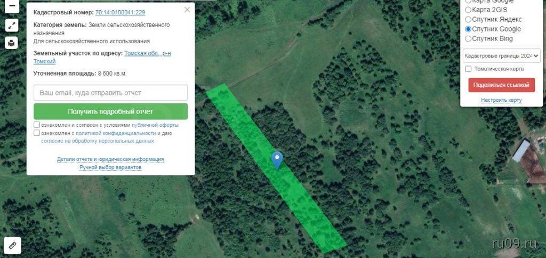Enable the Тематическая карта checkbox
Image resolution: width=546 pixels, height=258 pixels.
click(468, 69)
